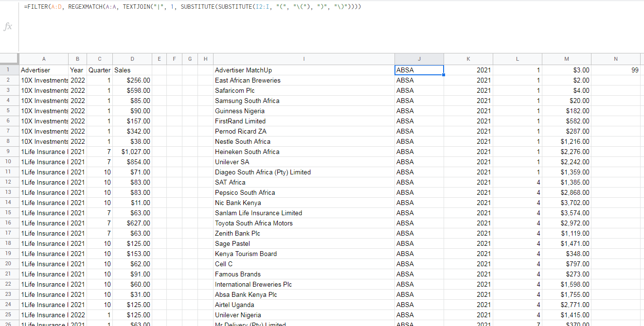Image resolution: width=644 pixels, height=326 pixels.
Task: Select the 'Pernod Ricard ZA' cell
Action: pyautogui.click(x=304, y=131)
